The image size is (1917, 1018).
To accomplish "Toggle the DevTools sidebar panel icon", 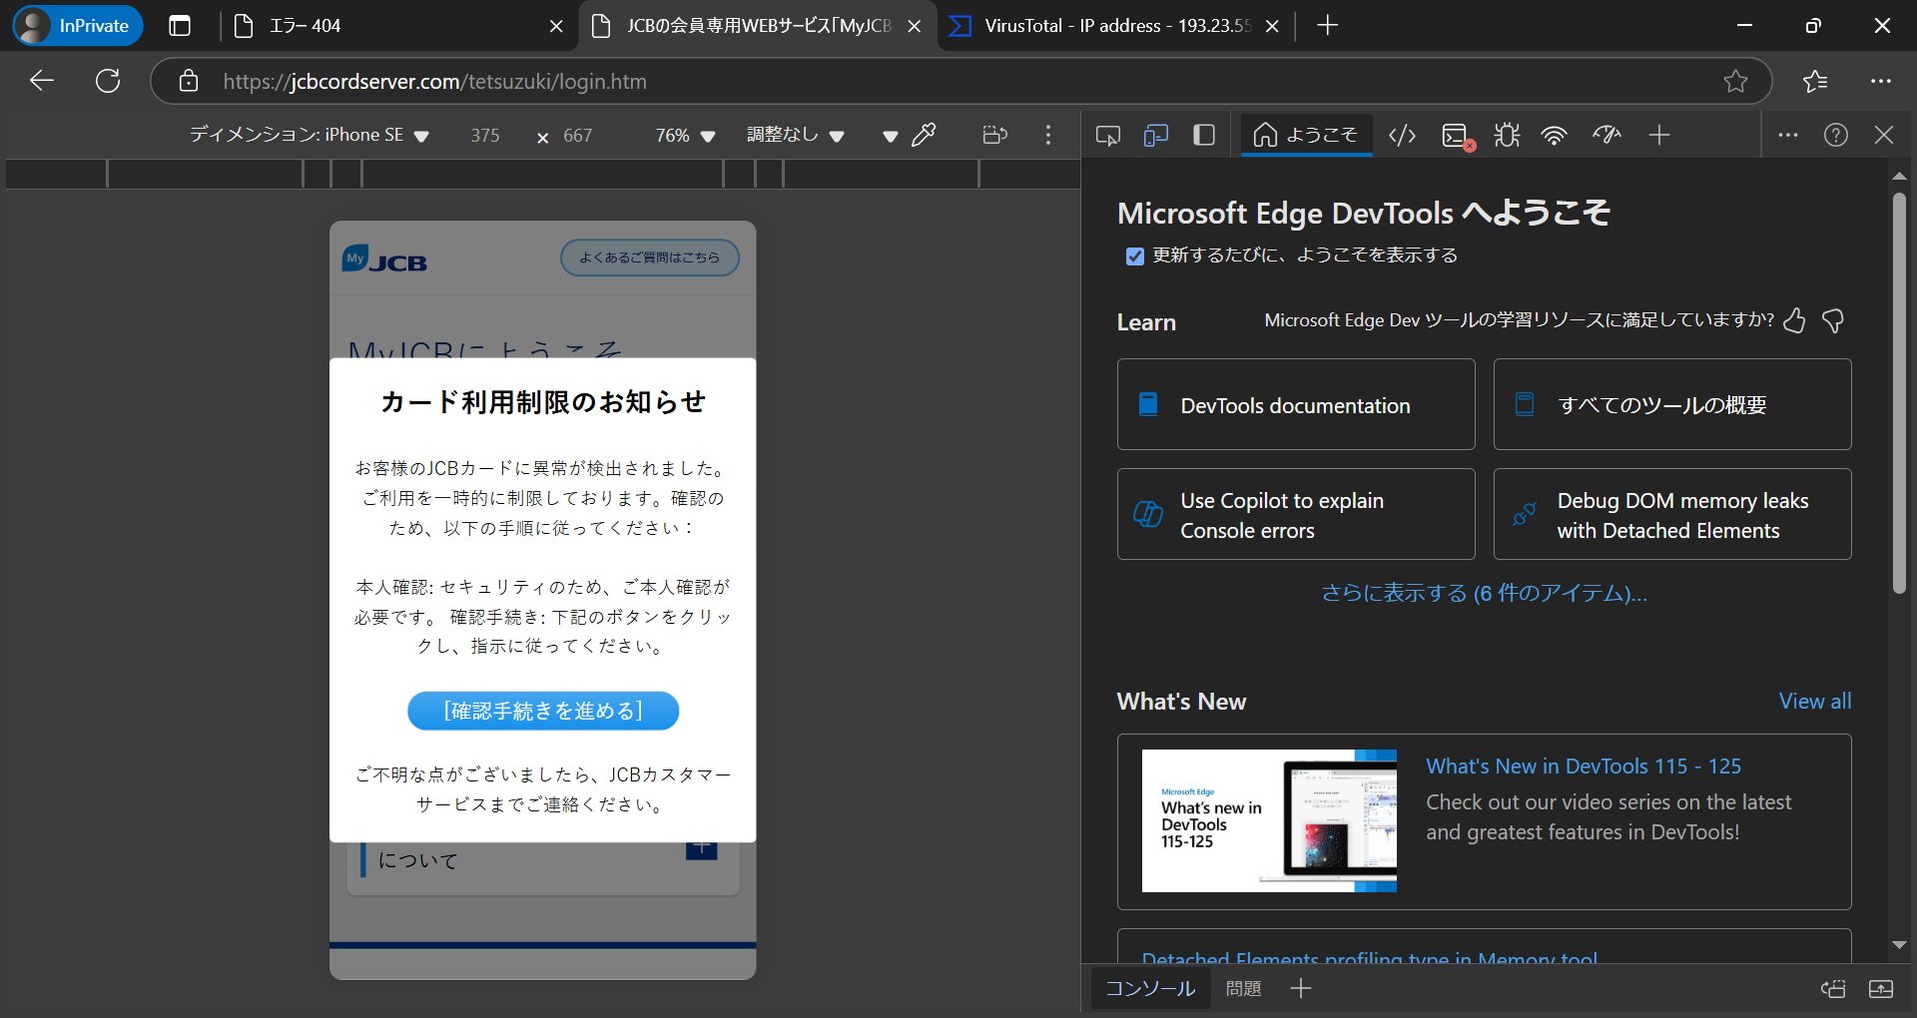I will (1204, 135).
